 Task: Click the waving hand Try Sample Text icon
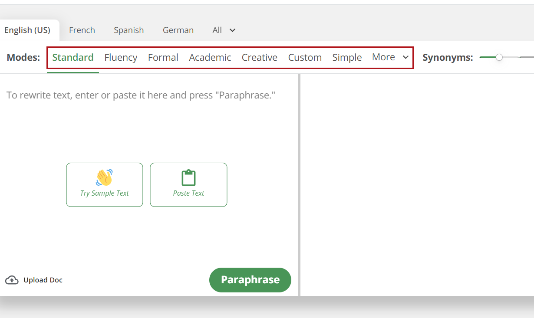pyautogui.click(x=104, y=178)
